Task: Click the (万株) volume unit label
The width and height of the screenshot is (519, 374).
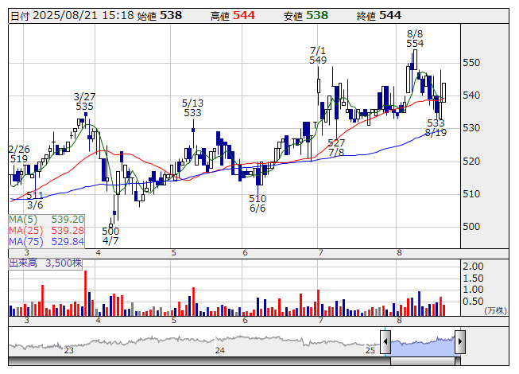Action: tap(495, 310)
